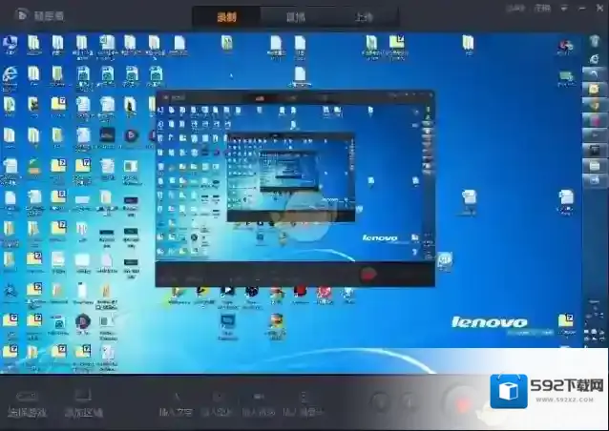Select the 上传 tab
Image resolution: width=609 pixels, height=431 pixels.
click(363, 16)
